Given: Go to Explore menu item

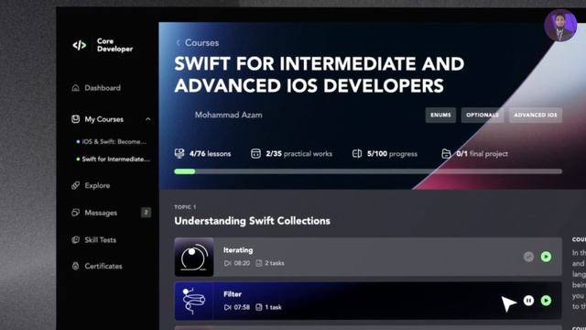Looking at the screenshot, I should pos(97,185).
